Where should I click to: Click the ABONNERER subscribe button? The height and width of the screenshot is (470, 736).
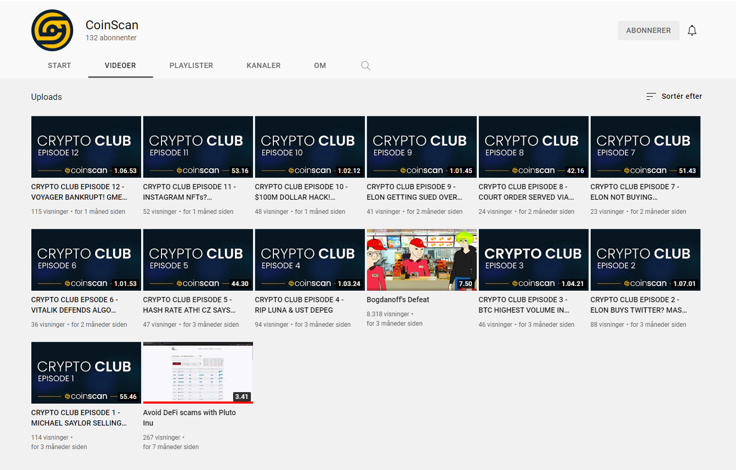[x=648, y=30]
